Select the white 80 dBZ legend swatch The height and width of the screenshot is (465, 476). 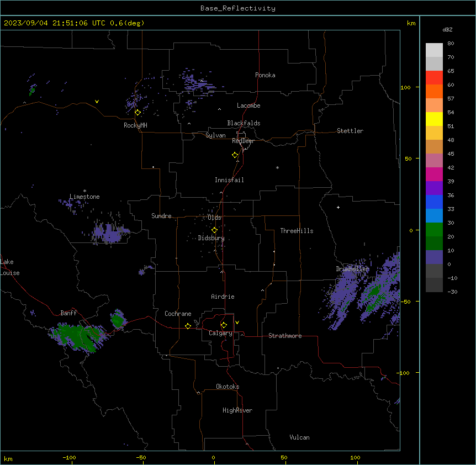(434, 50)
